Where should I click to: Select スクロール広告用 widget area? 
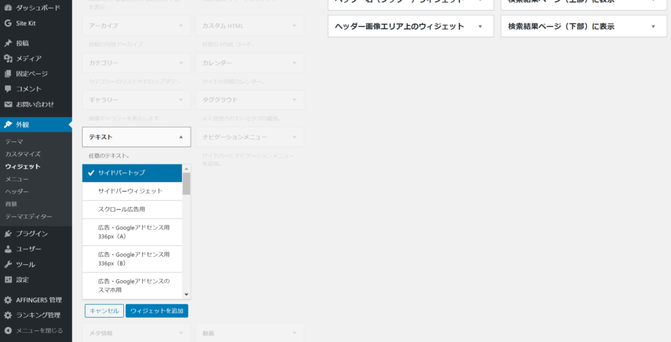[132, 209]
